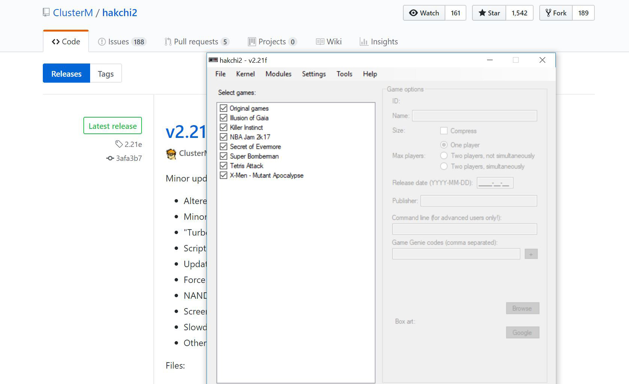Click the repository book icon beside ClusterM

[46, 12]
